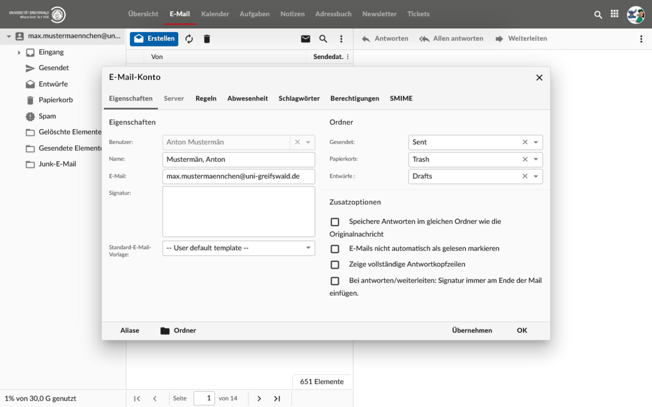Click the global search magnifier in header
The height and width of the screenshot is (407, 652).
tap(598, 15)
